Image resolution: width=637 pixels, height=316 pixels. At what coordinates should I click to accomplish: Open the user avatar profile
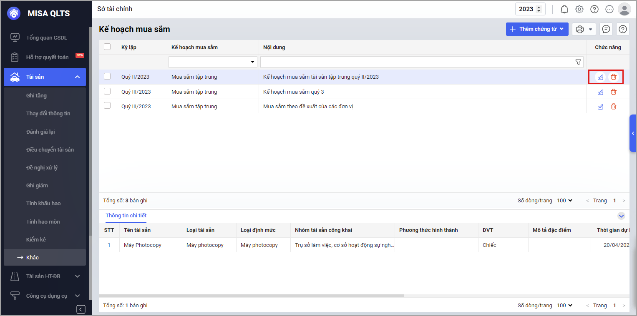point(624,9)
